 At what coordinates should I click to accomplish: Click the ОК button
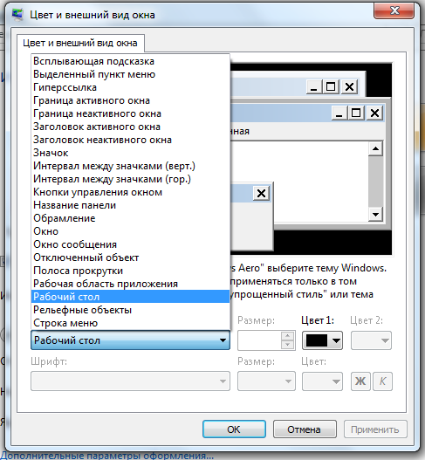[x=234, y=429]
